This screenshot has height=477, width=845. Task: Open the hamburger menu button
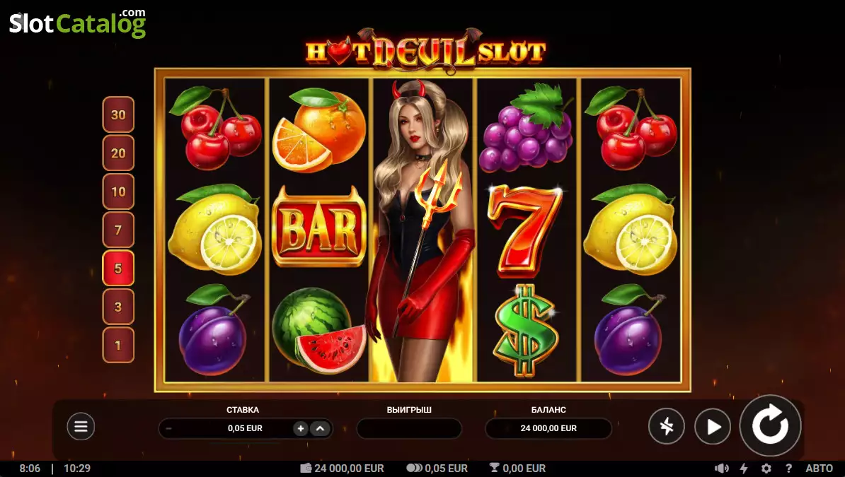(x=81, y=426)
